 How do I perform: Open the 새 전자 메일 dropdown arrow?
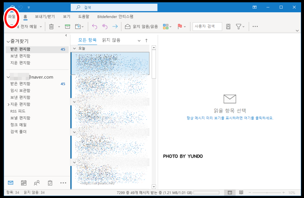[x=41, y=27]
